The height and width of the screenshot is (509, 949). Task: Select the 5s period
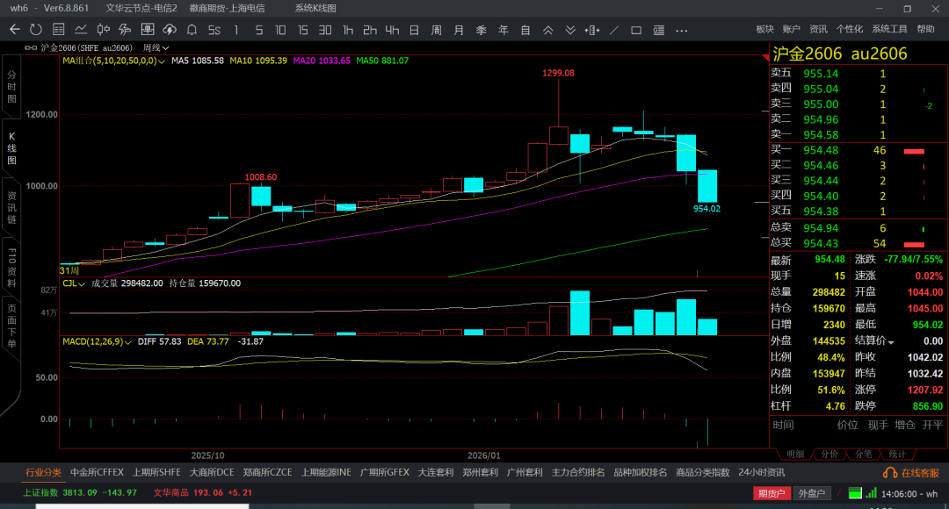click(x=214, y=30)
